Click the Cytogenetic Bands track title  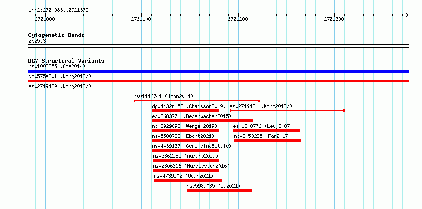56,35
